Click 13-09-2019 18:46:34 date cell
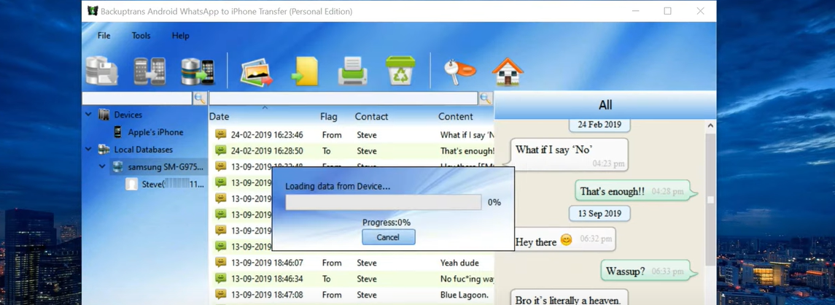This screenshot has height=305, width=835. [x=267, y=279]
